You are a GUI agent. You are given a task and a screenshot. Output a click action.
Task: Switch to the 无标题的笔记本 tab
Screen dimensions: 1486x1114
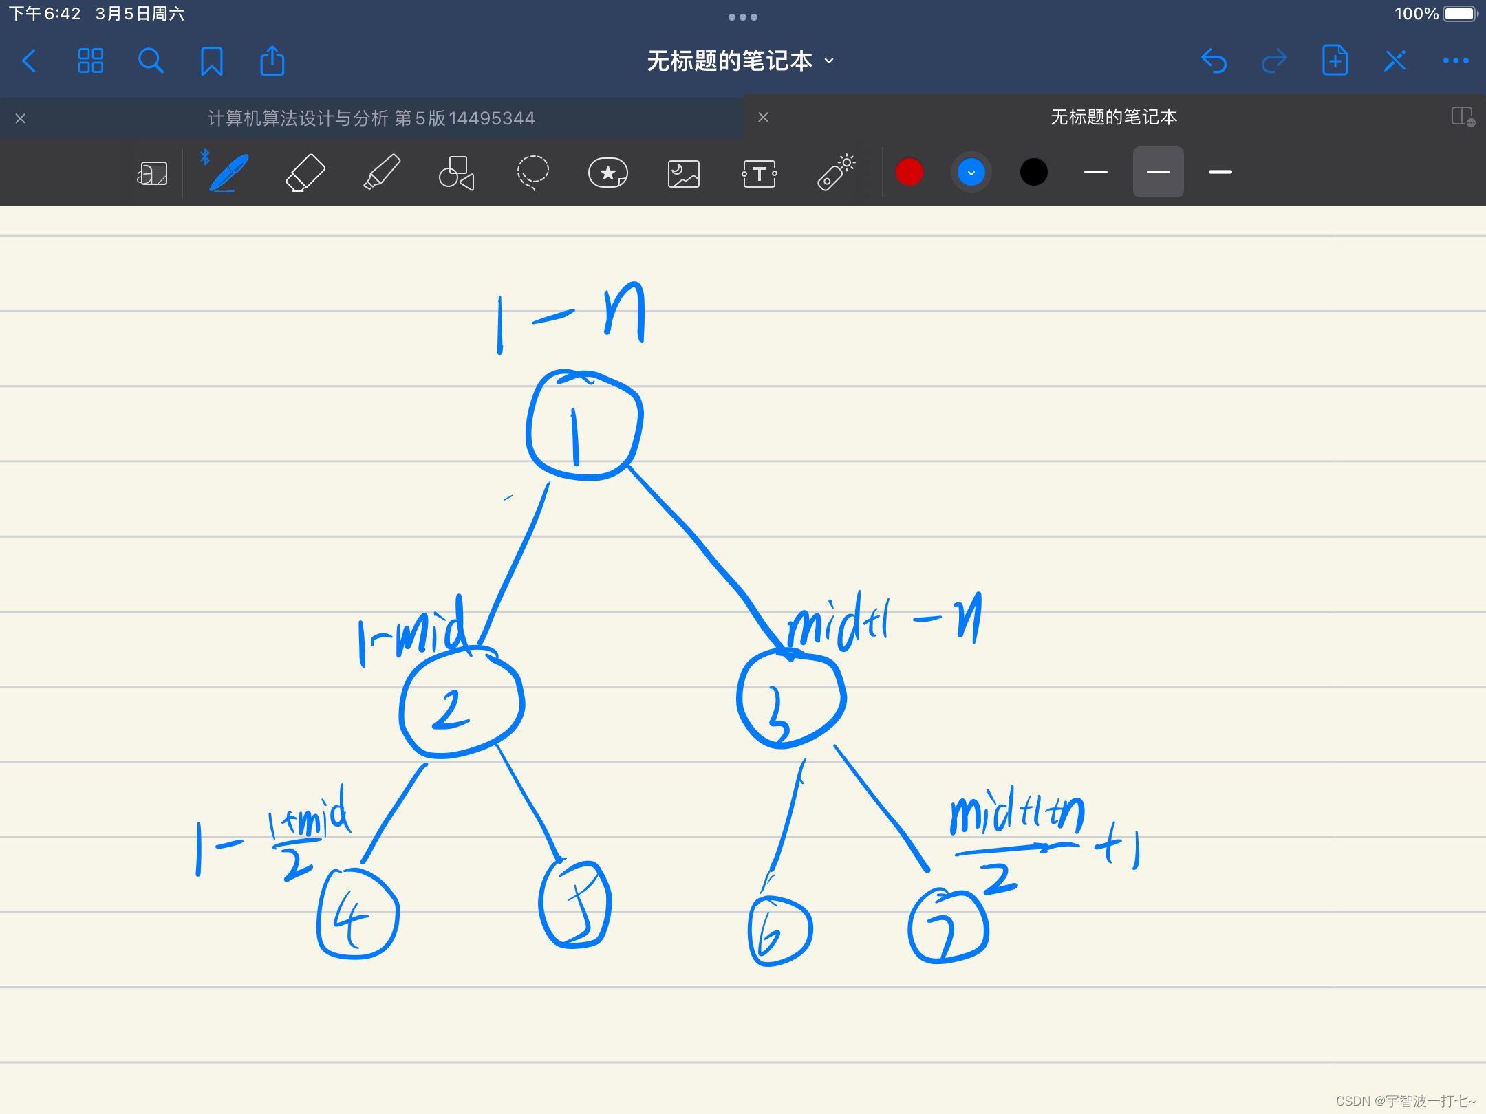click(1114, 117)
